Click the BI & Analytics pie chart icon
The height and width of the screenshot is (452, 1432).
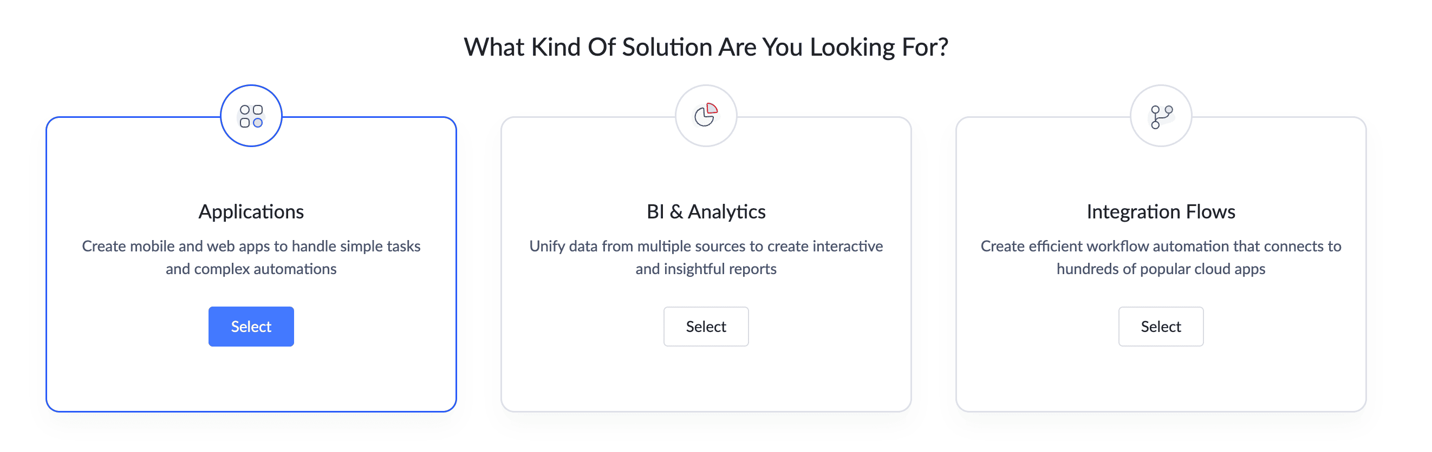point(706,116)
